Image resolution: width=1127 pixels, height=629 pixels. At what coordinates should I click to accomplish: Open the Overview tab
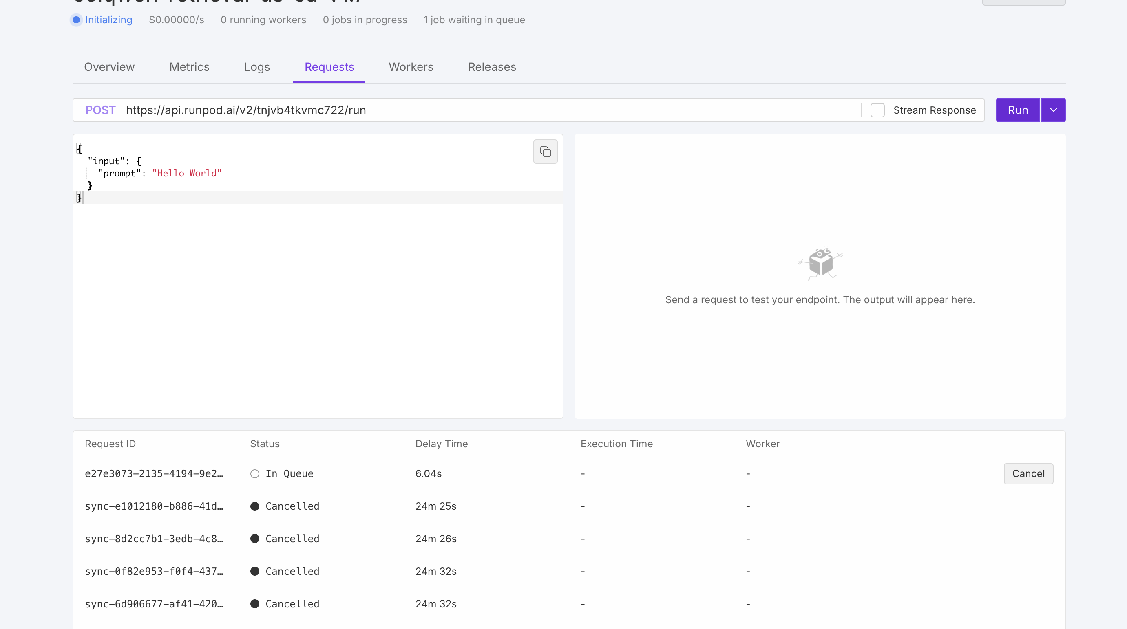tap(109, 67)
